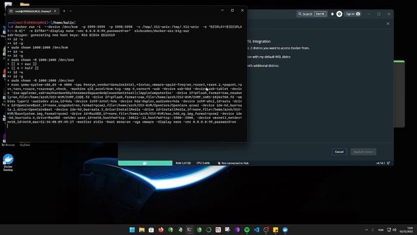The width and height of the screenshot is (417, 235).
Task: Open Firefox from the taskbar
Action: [161, 230]
